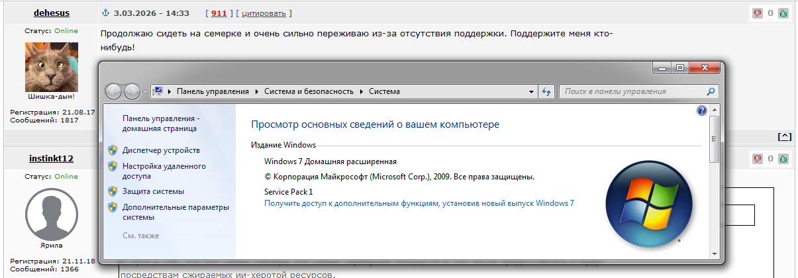Viewport: 798px width, 278px height.
Task: Open dehesus's cat avatar picture
Action: point(52,67)
